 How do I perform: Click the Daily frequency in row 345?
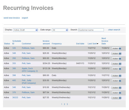pos(54,48)
